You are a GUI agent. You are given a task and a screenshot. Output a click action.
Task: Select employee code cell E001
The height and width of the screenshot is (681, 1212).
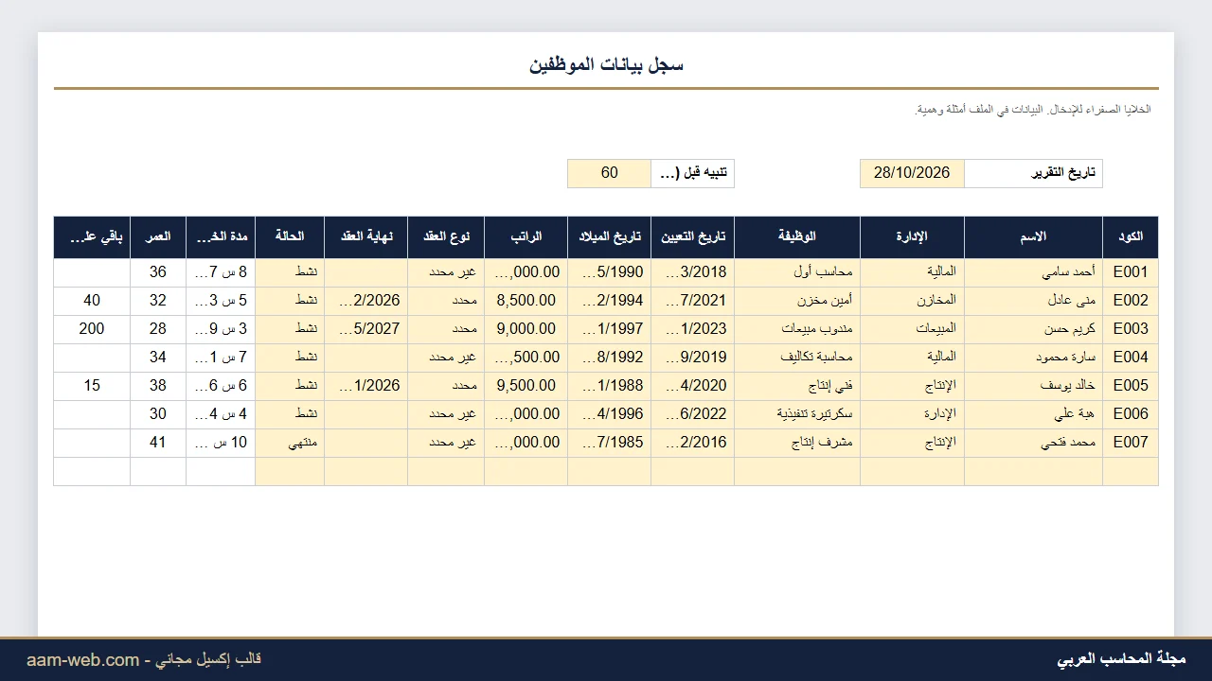(1131, 272)
